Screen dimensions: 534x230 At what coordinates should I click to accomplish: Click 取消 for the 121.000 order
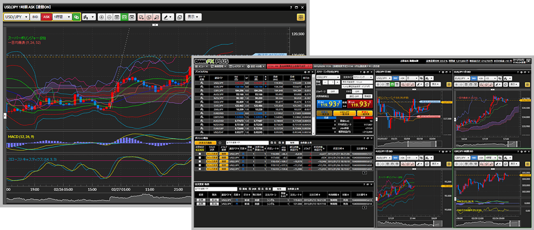coord(214,204)
